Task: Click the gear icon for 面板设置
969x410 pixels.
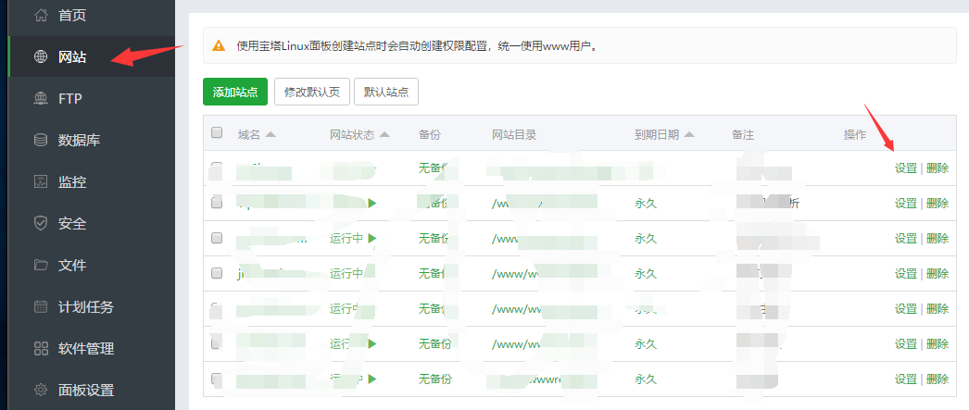Action: (x=40, y=390)
